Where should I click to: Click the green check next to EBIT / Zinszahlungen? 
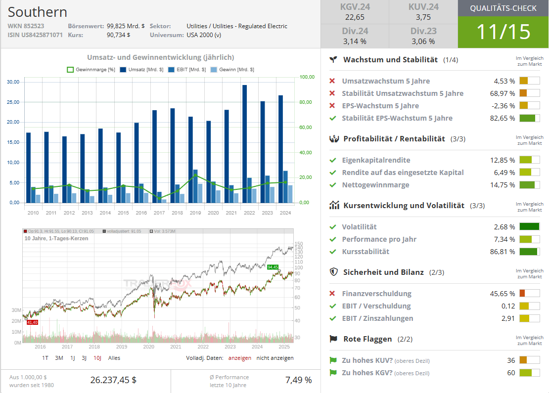coord(333,318)
